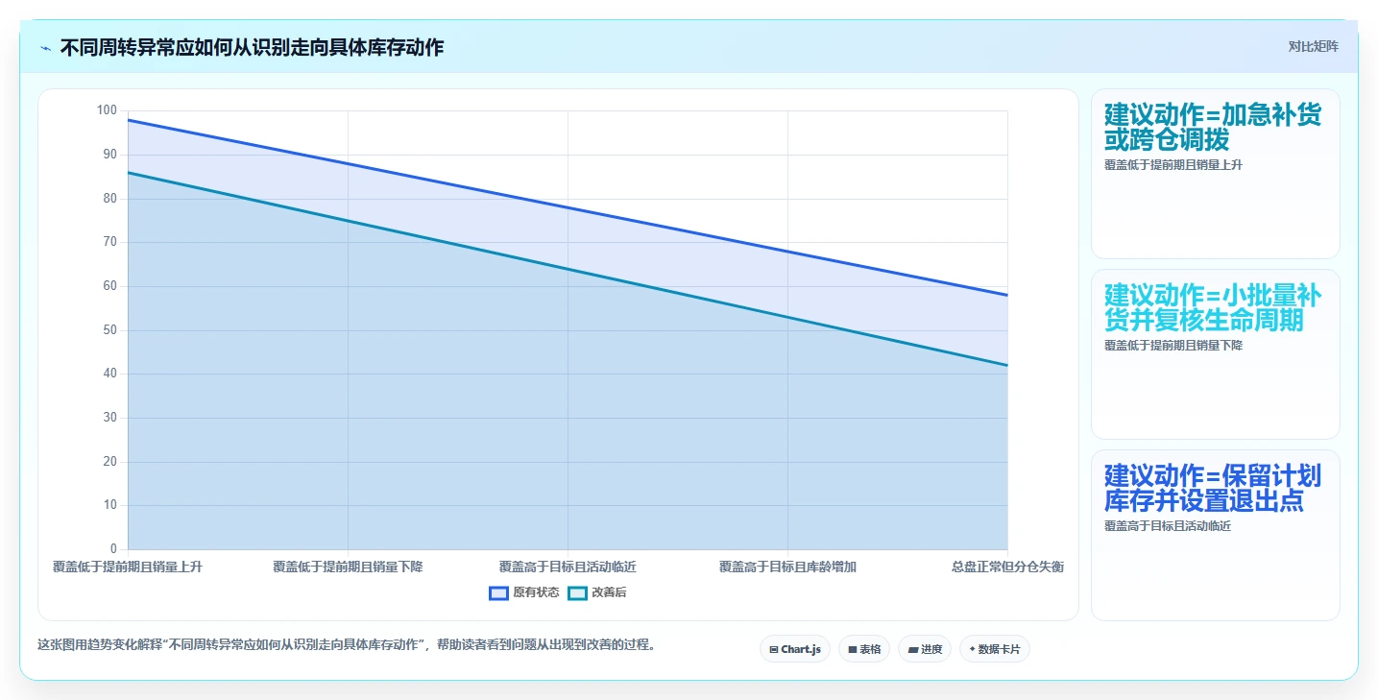The height and width of the screenshot is (700, 1378).
Task: Open the 保留计划库存并设置退出点 card heading
Action: (1213, 488)
